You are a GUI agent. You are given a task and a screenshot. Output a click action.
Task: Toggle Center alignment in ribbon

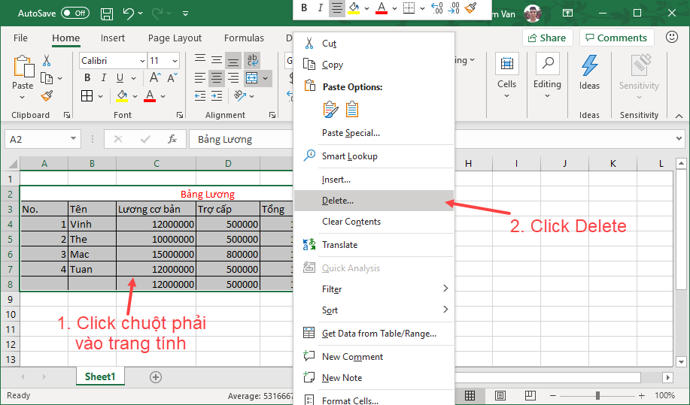pyautogui.click(x=217, y=78)
